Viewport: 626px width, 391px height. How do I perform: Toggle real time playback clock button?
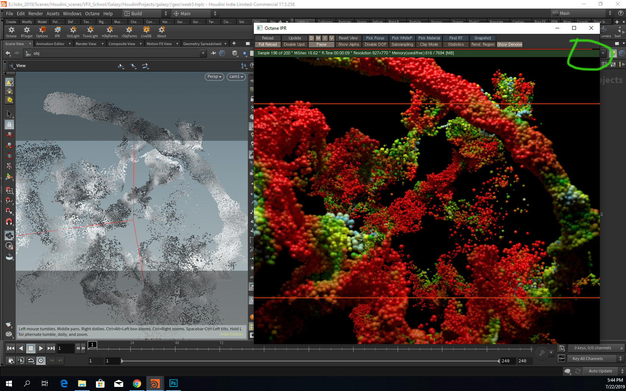41,360
